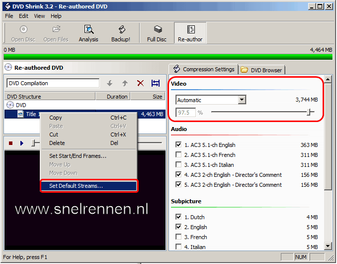Run Analysis from the toolbar

pyautogui.click(x=88, y=33)
